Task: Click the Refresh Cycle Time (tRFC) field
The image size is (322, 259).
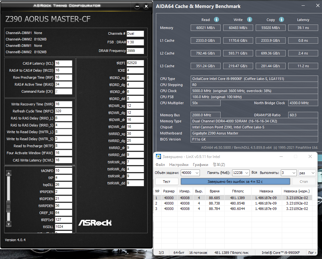Action: [x=63, y=111]
